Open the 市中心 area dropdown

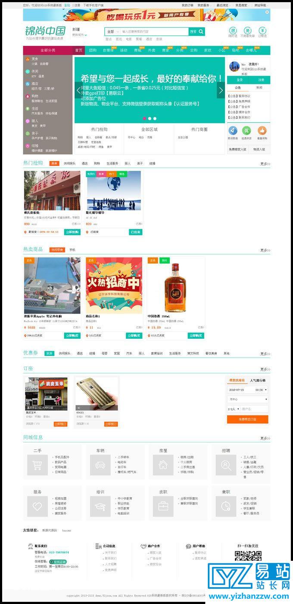pos(247,399)
